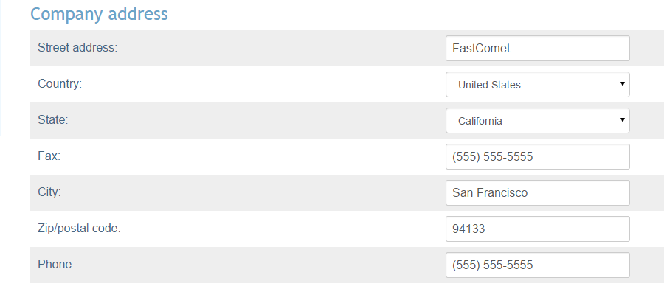Click the City label text
Viewport: 664px width, 289px height.
click(x=49, y=192)
